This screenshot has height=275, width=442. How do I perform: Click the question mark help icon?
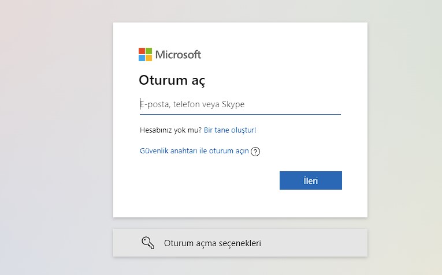coord(255,152)
